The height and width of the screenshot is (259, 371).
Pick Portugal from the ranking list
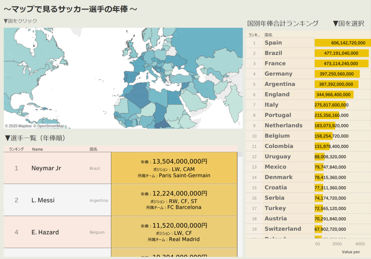278,115
